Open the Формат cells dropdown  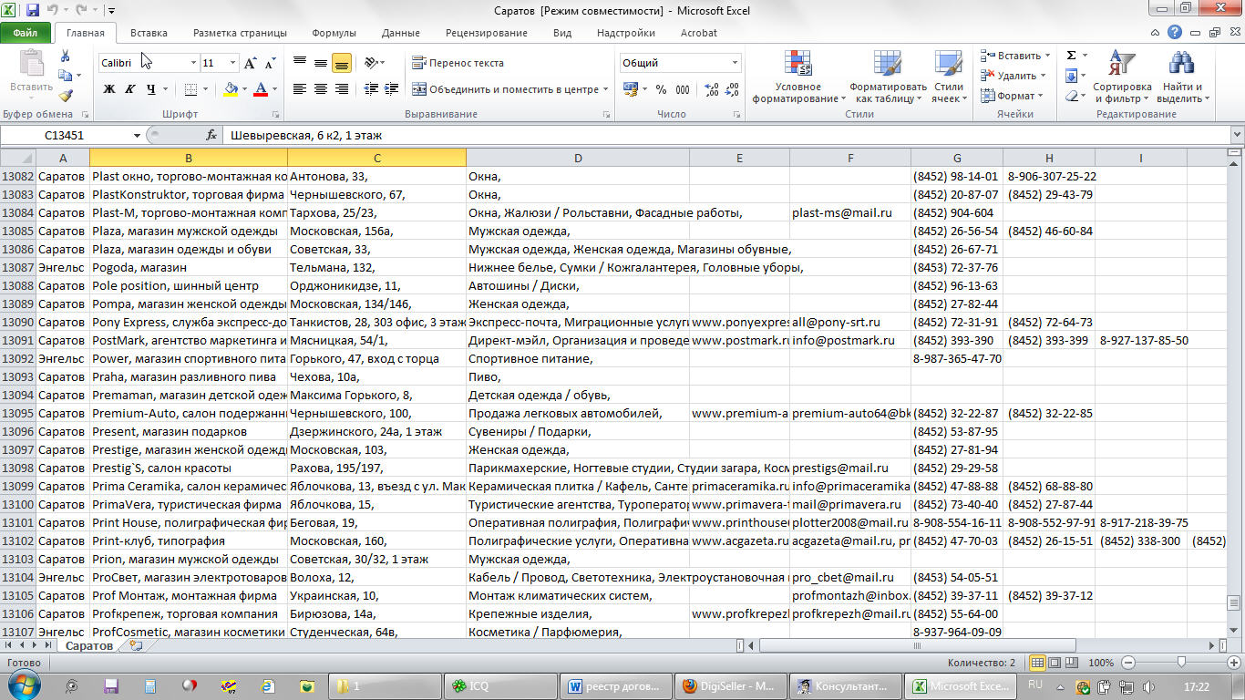(x=1012, y=96)
